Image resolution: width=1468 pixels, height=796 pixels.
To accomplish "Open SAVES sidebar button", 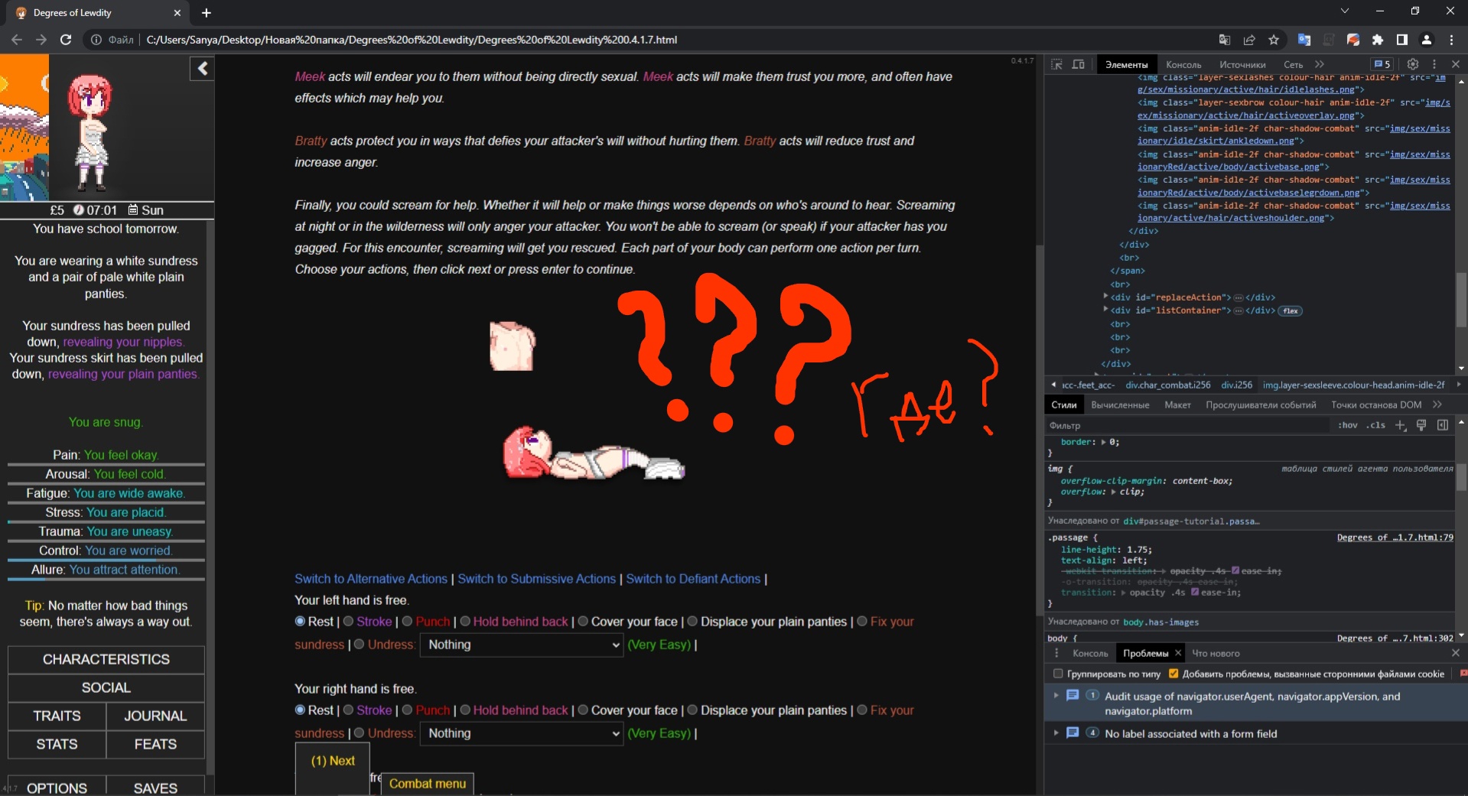I will (155, 787).
